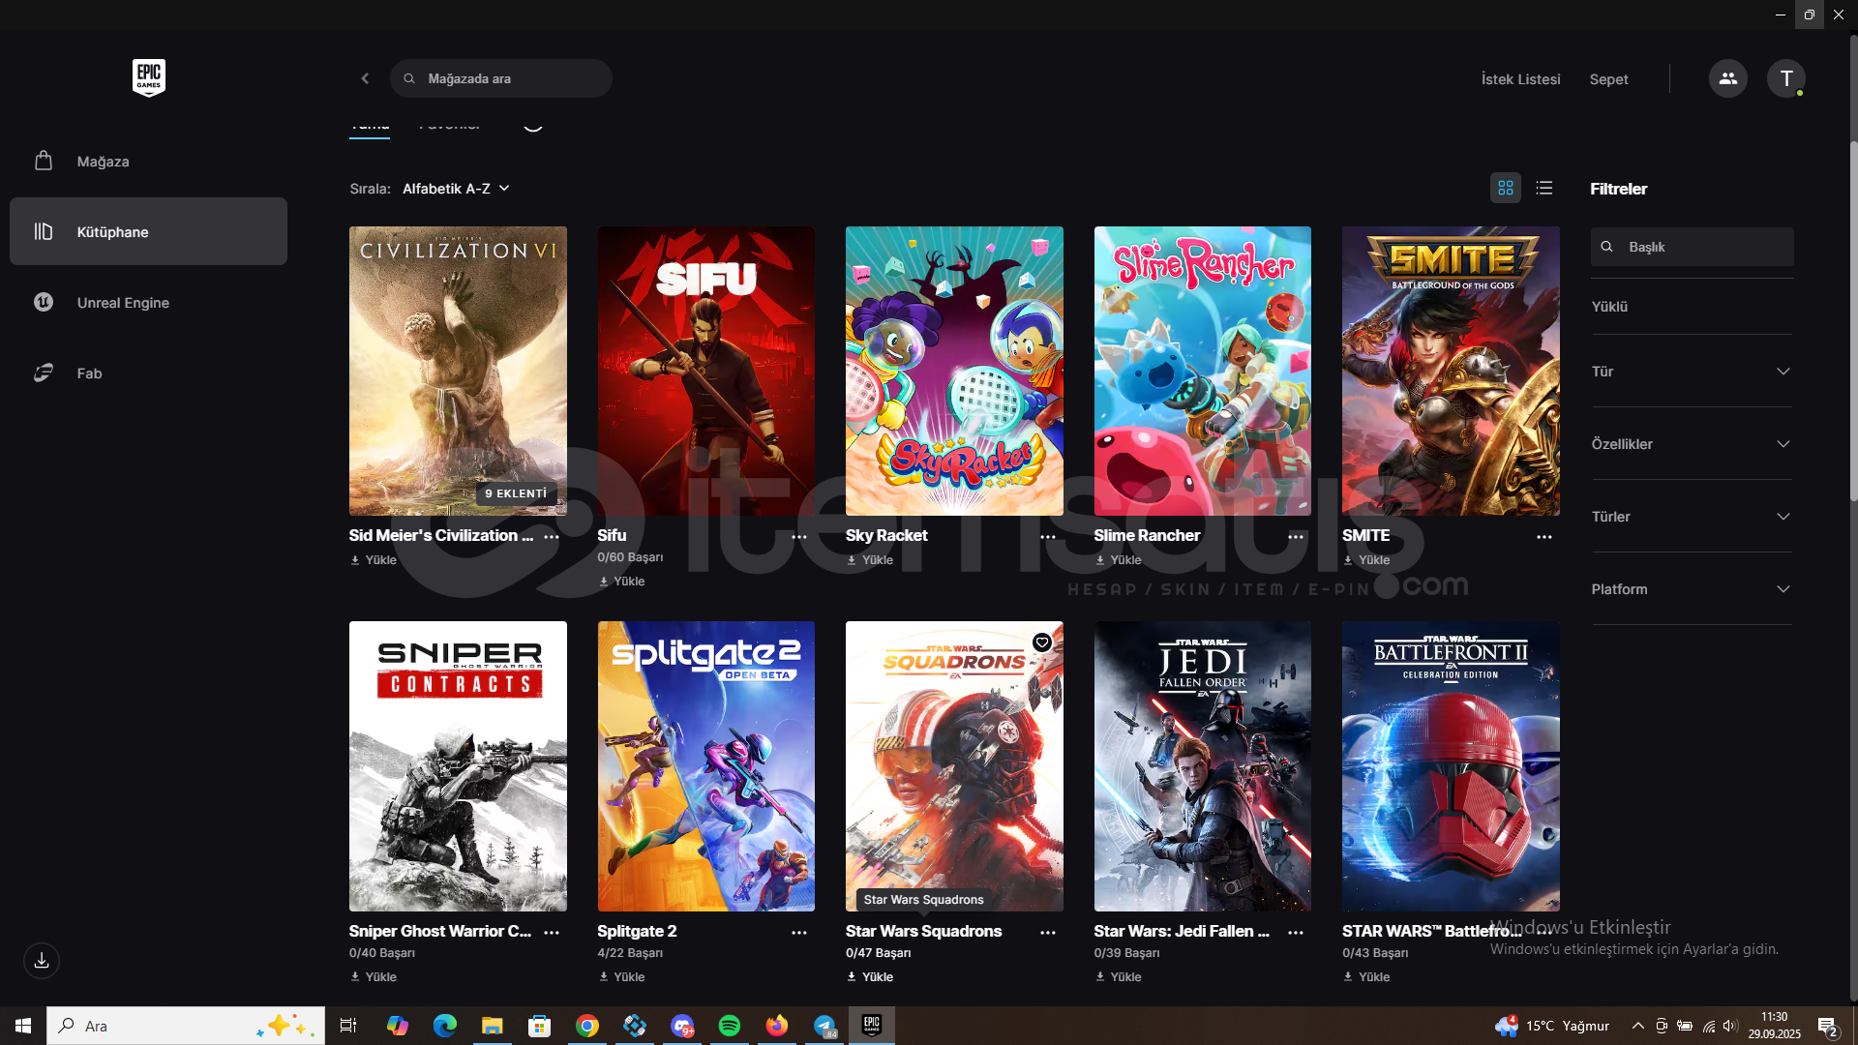Open the Battlefront II cover thumbnail
This screenshot has width=1858, height=1045.
tap(1451, 766)
